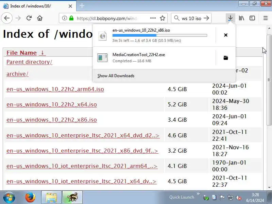Open MediaCreationTool_22H2.exe download entry
Image resolution: width=272 pixels, height=204 pixels.
(x=154, y=58)
